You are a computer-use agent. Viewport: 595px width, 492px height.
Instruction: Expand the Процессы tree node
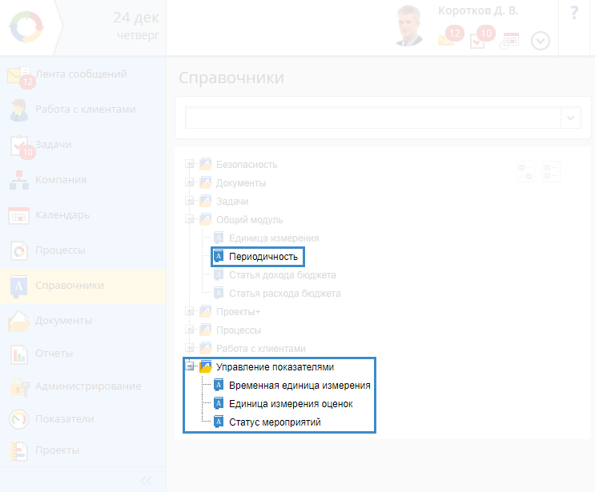click(x=189, y=330)
